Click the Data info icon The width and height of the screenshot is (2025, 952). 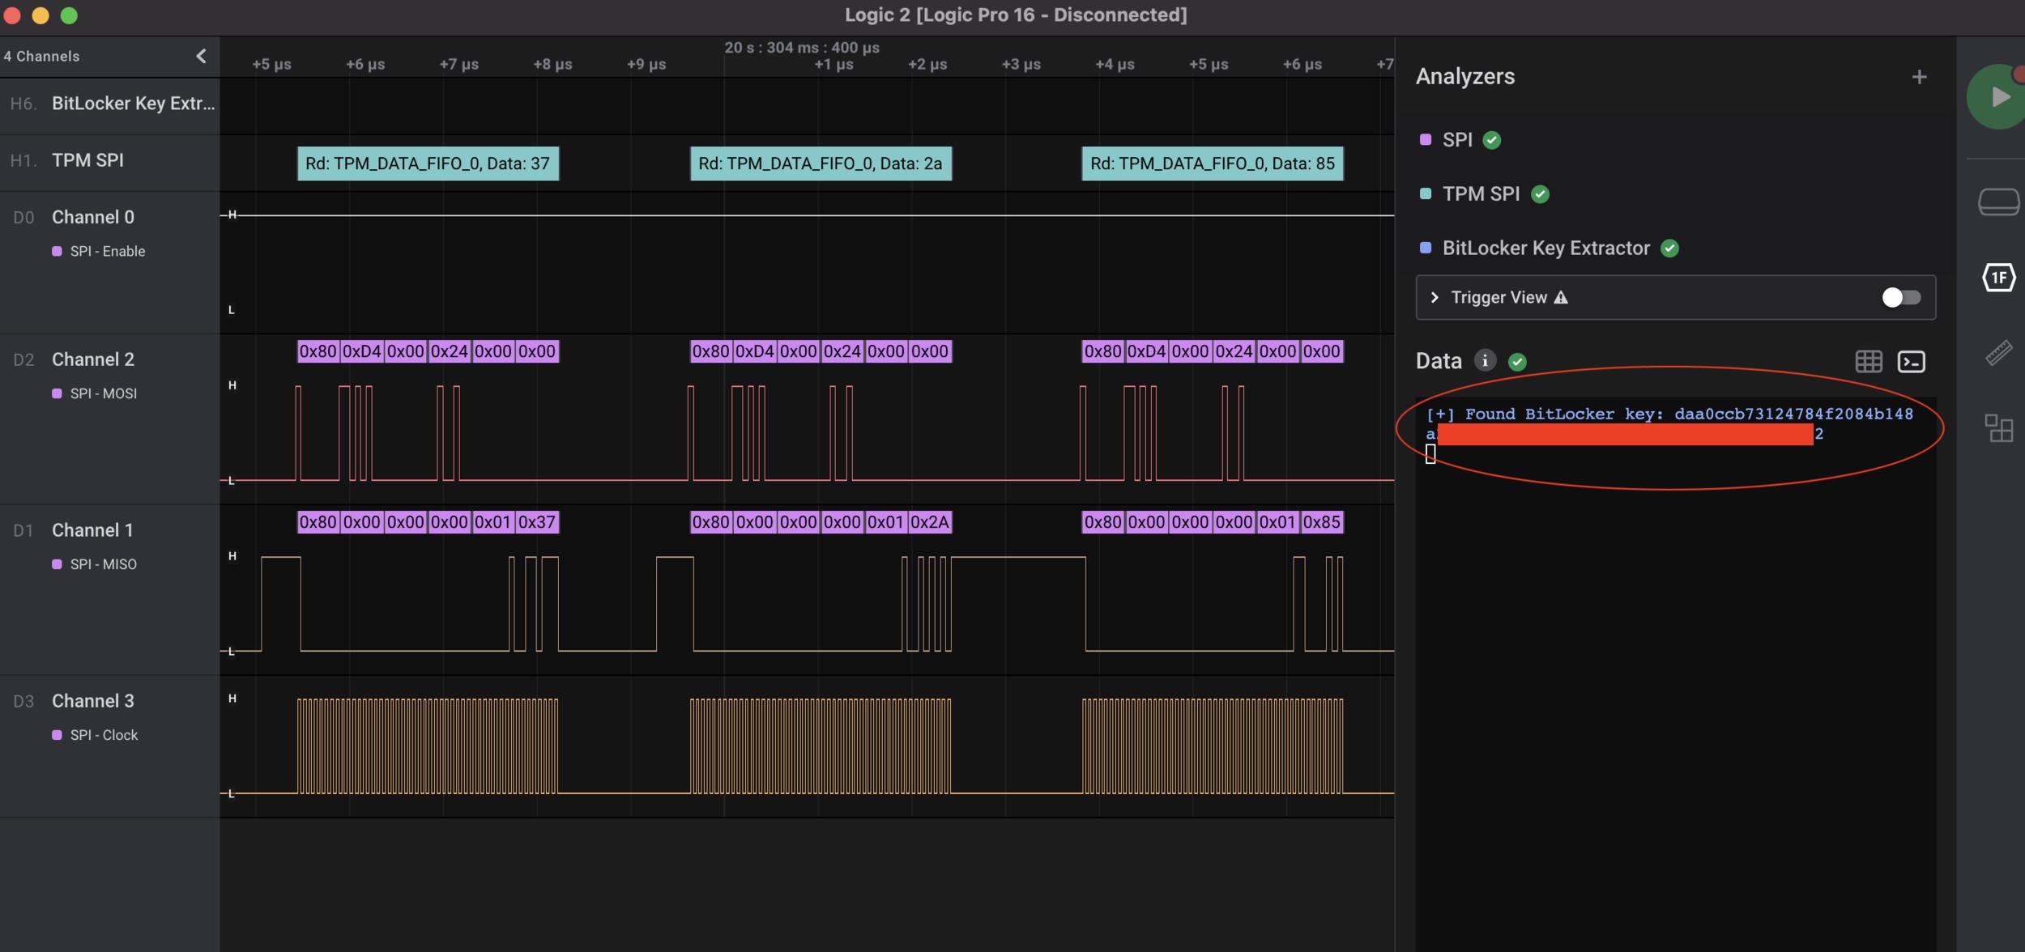tap(1484, 360)
